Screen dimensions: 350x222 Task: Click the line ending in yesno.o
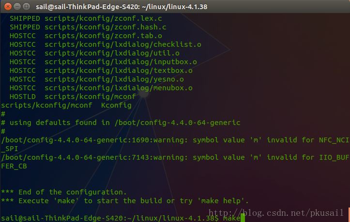point(97,79)
